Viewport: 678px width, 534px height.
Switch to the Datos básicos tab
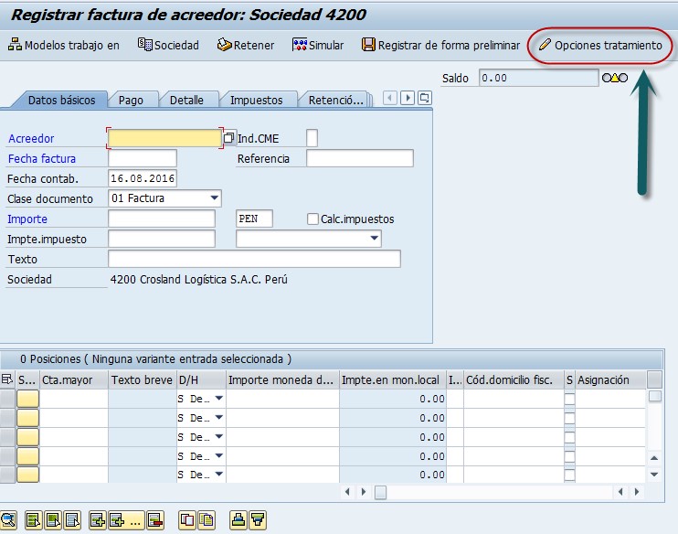tap(61, 100)
